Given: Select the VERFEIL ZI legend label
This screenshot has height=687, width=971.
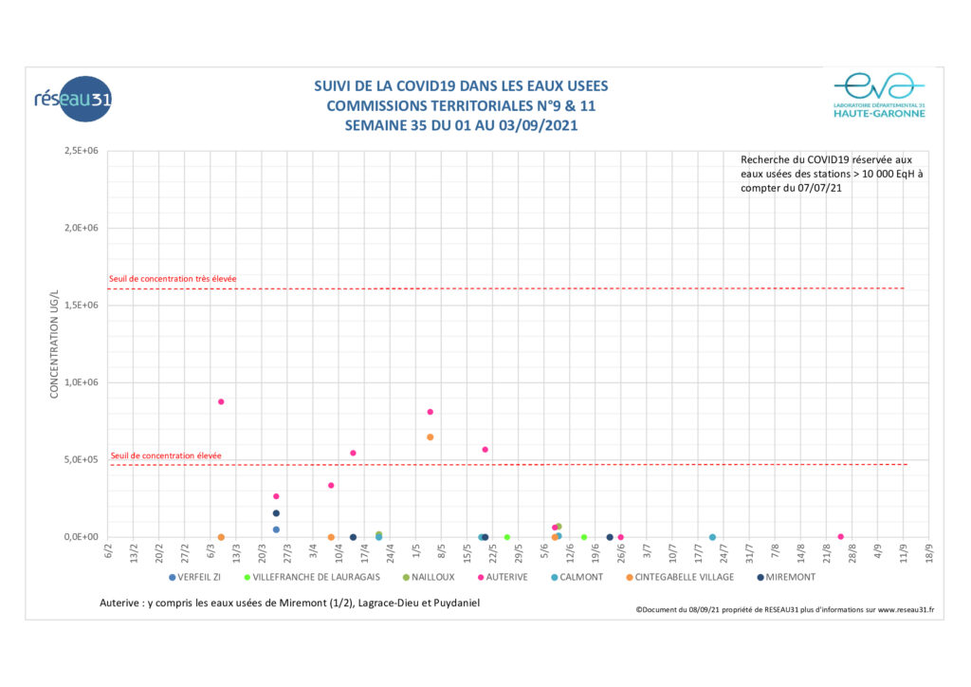Looking at the screenshot, I should tap(199, 577).
